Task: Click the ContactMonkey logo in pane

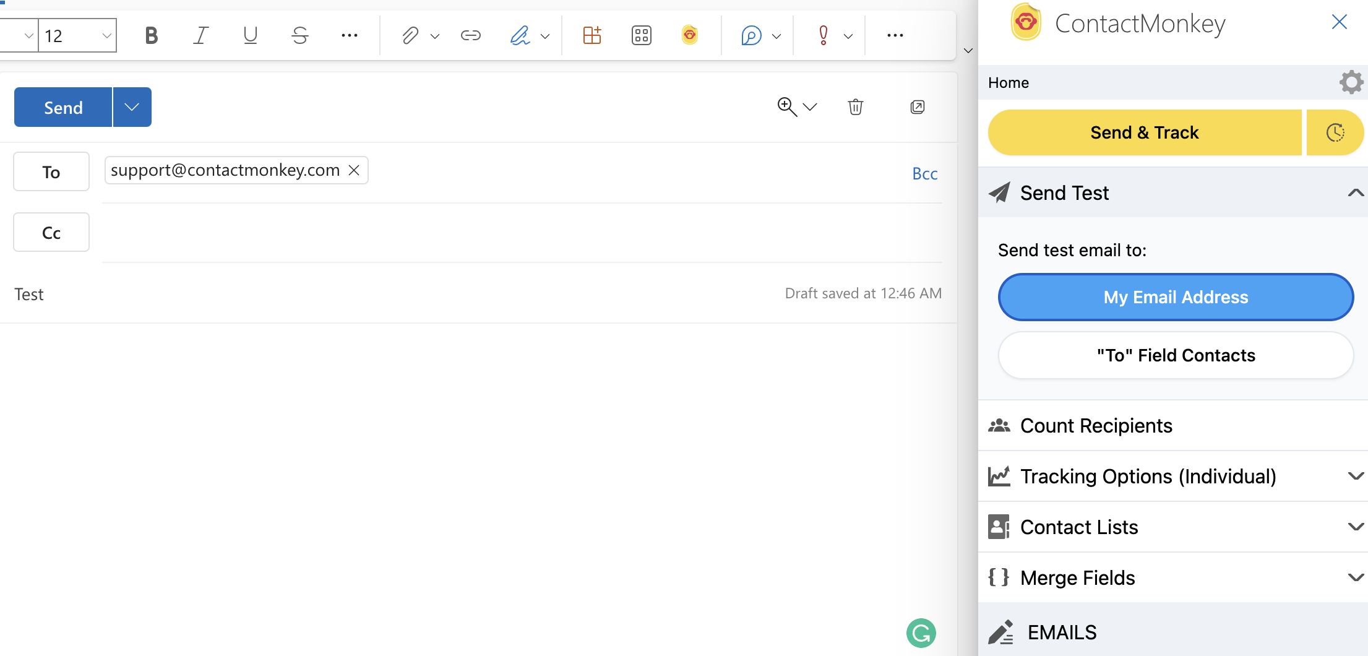Action: coord(1026,22)
